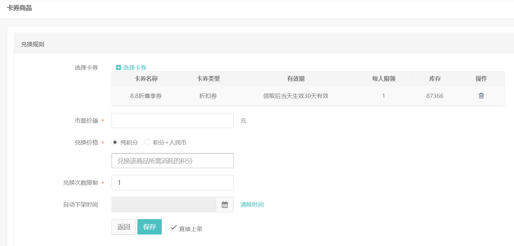Click the 卡券名称 column header
Screen dimensions: 514x246
146,79
